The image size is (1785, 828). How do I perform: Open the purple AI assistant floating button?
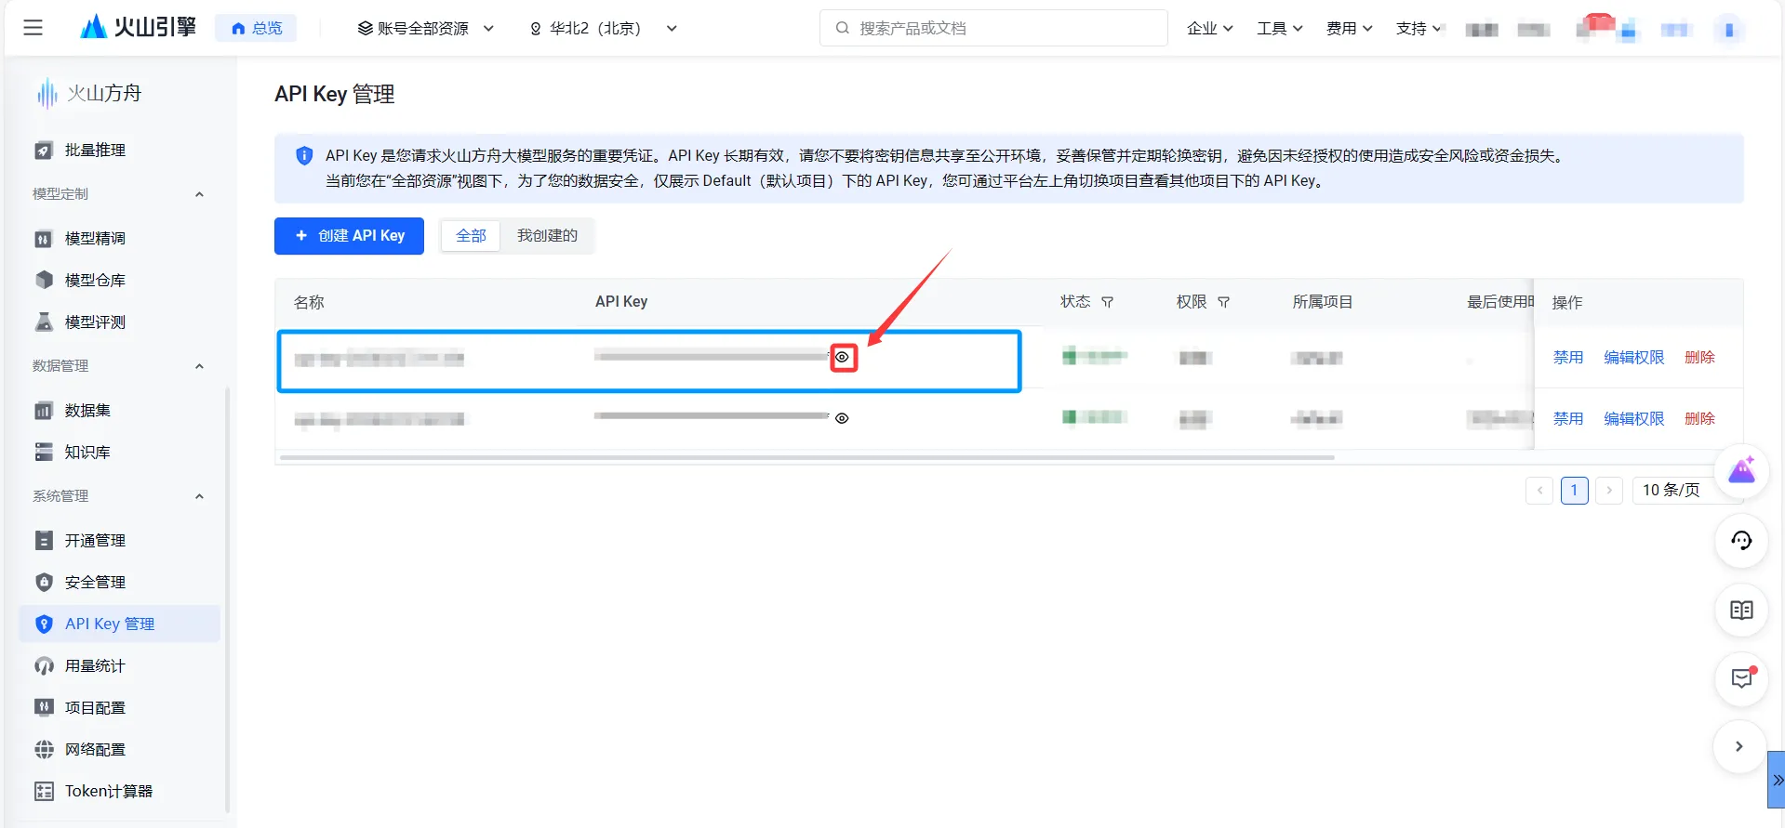(x=1741, y=470)
